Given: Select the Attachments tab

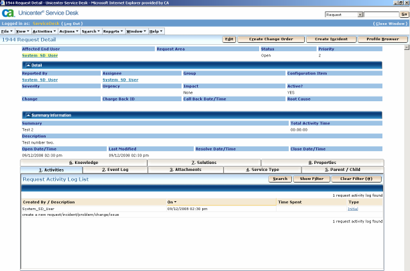Looking at the screenshot, I should pyautogui.click(x=185, y=170).
